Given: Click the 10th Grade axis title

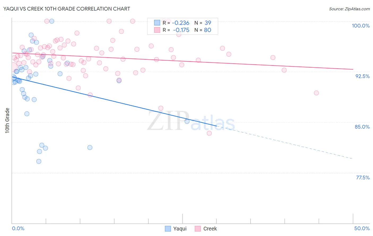Looking at the screenshot, I should [x=7, y=120].
